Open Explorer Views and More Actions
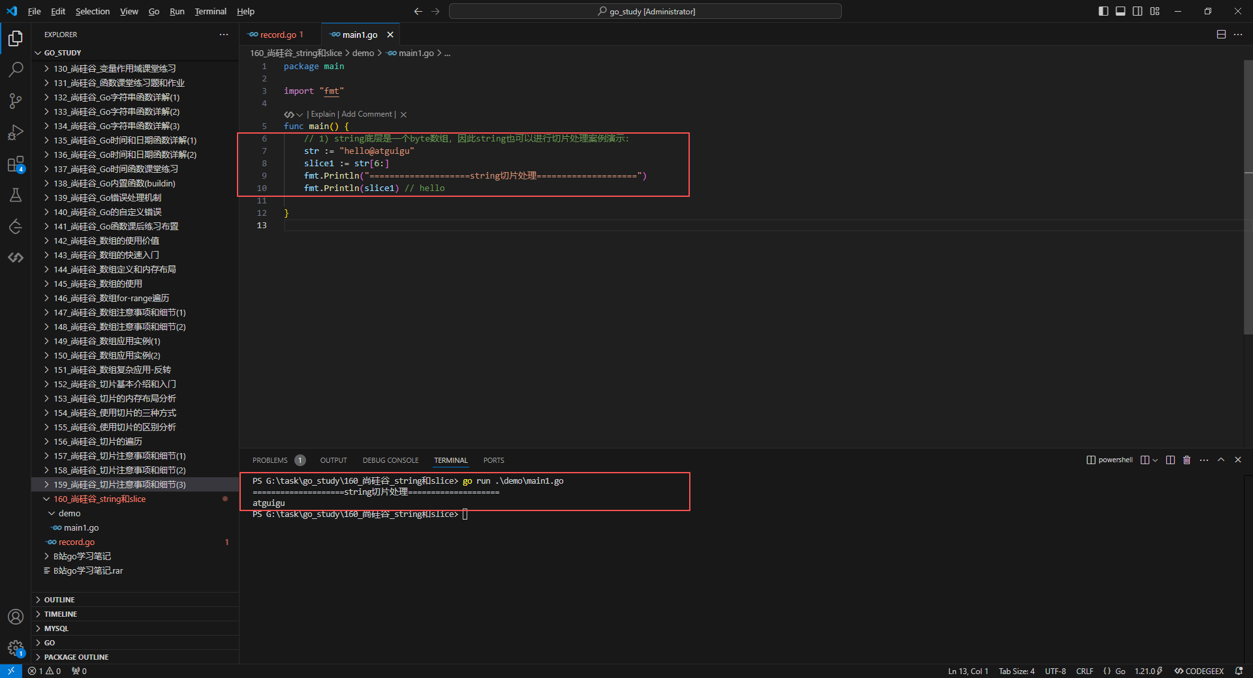Image resolution: width=1253 pixels, height=678 pixels. point(224,35)
